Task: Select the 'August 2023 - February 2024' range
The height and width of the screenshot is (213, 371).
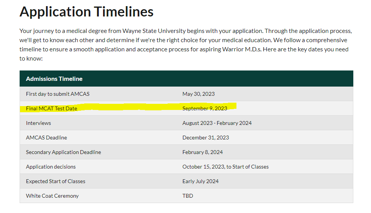Action: [x=217, y=123]
